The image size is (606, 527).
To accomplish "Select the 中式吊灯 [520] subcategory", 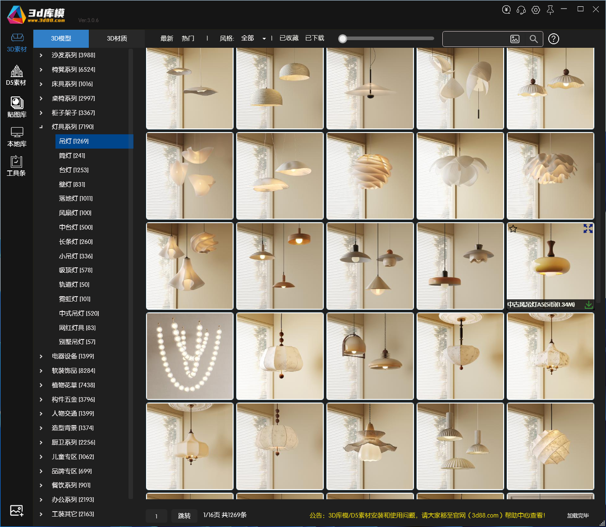I will click(x=79, y=313).
